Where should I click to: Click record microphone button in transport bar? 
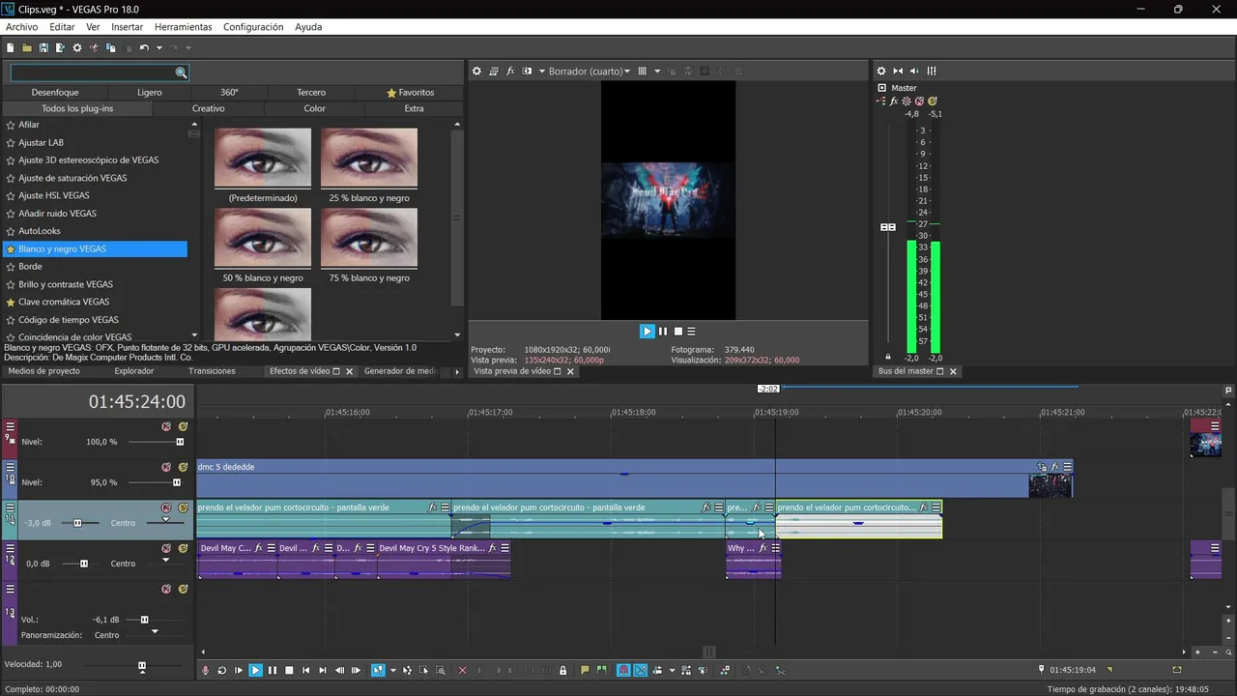(x=205, y=670)
